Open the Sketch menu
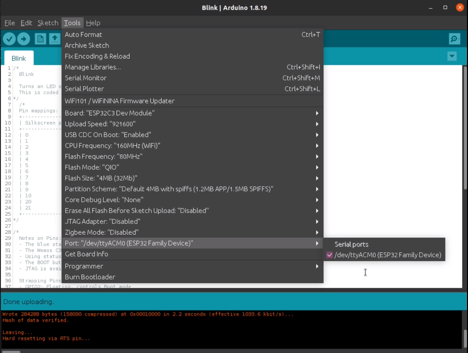The width and height of the screenshot is (468, 353). [48, 23]
